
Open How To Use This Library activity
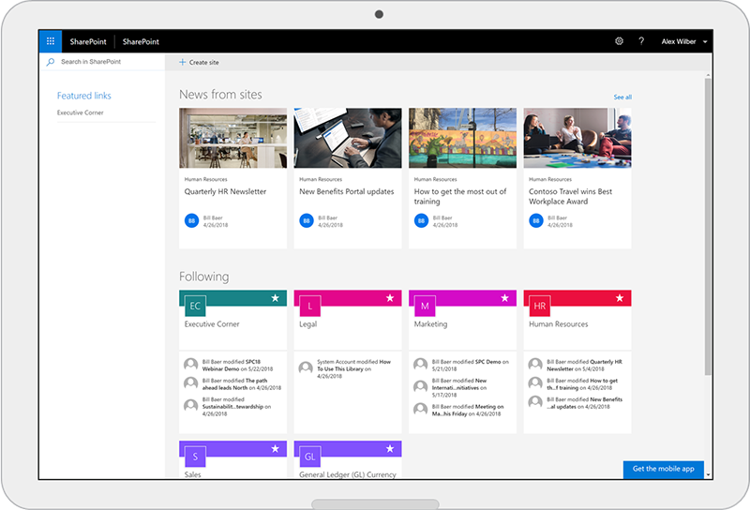[354, 368]
